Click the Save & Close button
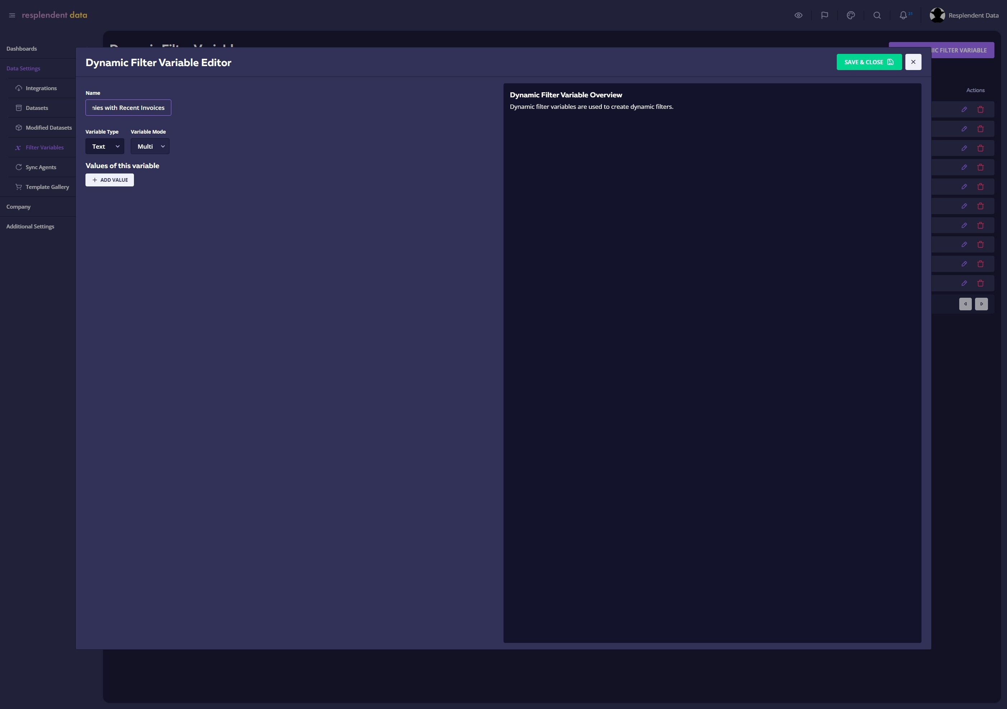Viewport: 1007px width, 709px height. click(869, 62)
